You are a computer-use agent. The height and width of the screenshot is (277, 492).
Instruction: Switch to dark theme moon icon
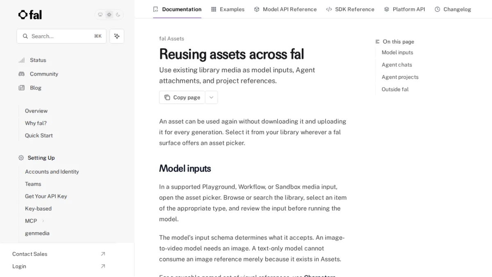click(x=118, y=15)
